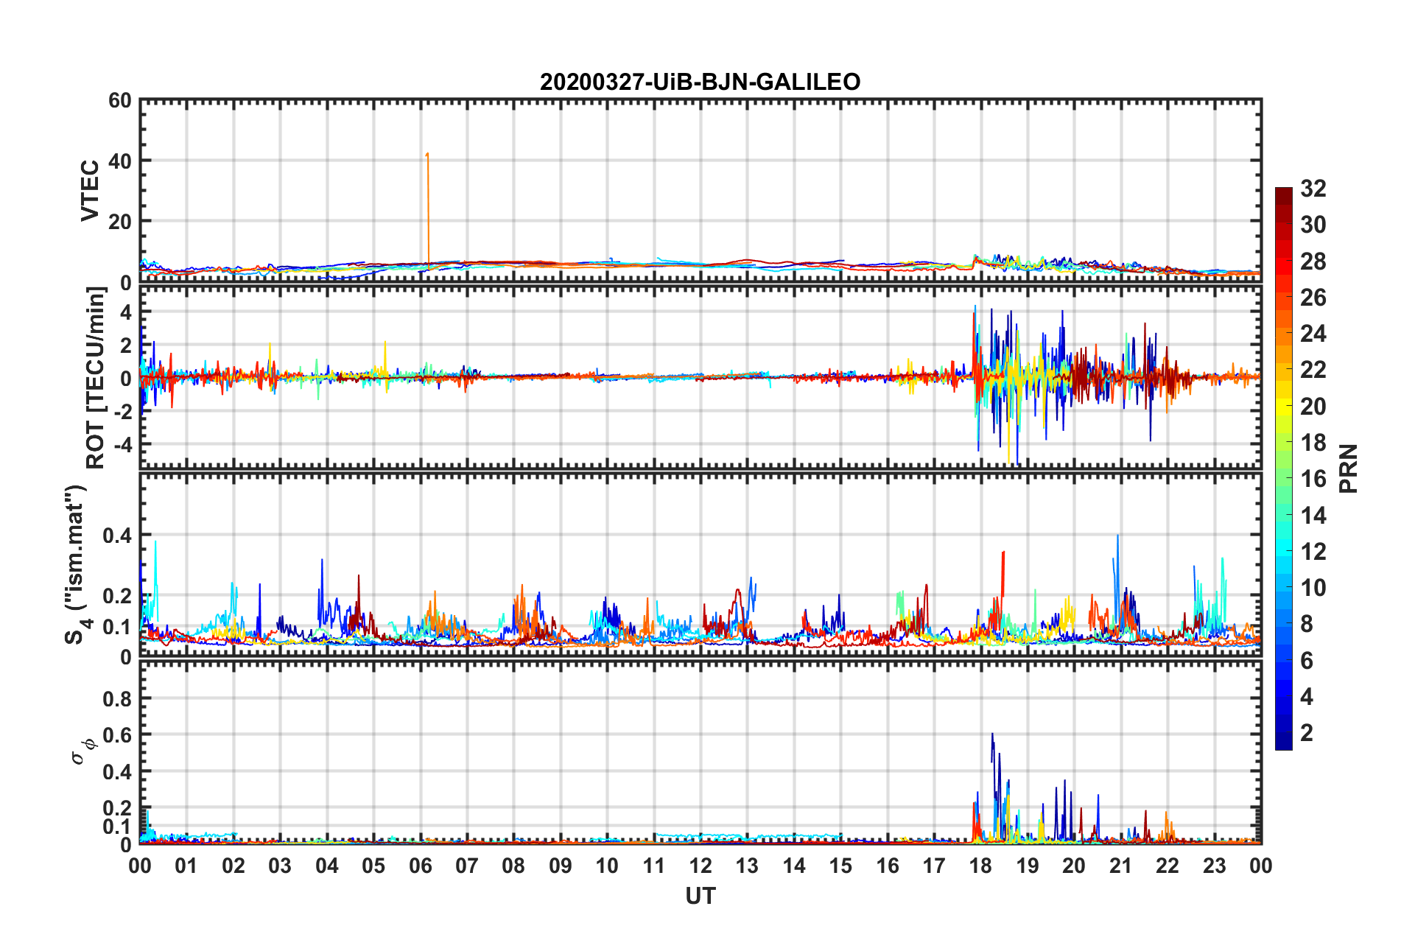Select the 26 label on the PRN colorbar
Screen dimensions: 1401x937
pyautogui.click(x=1313, y=298)
